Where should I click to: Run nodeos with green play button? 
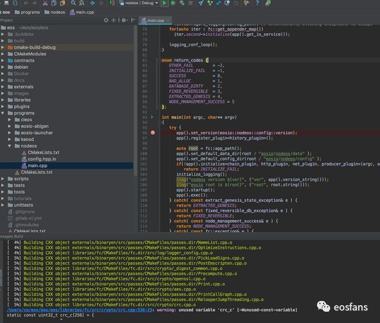pyautogui.click(x=164, y=3)
